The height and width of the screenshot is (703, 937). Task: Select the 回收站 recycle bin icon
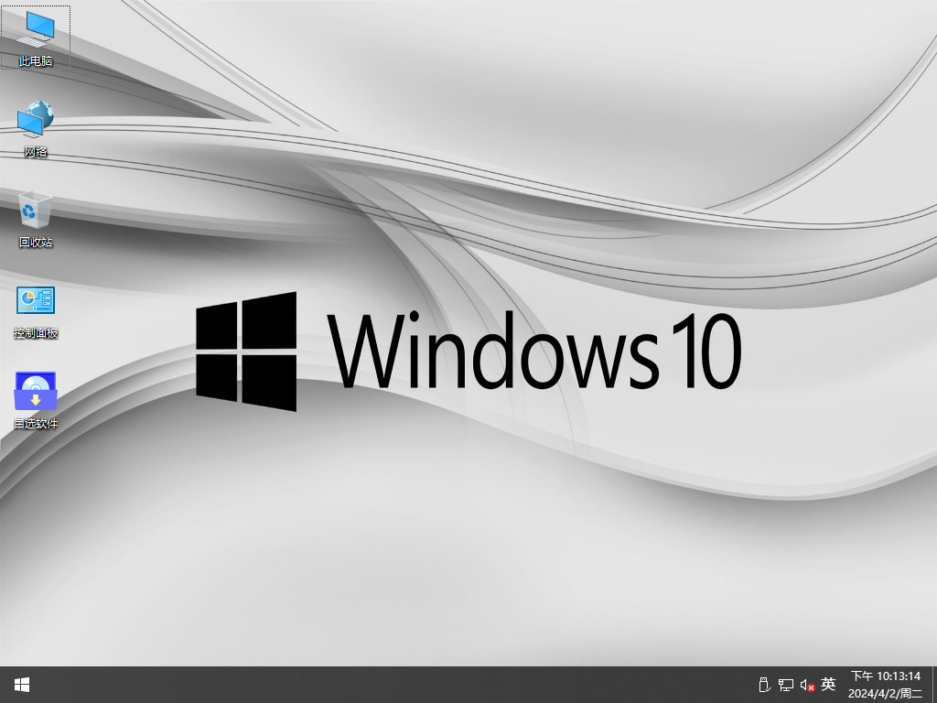36,210
